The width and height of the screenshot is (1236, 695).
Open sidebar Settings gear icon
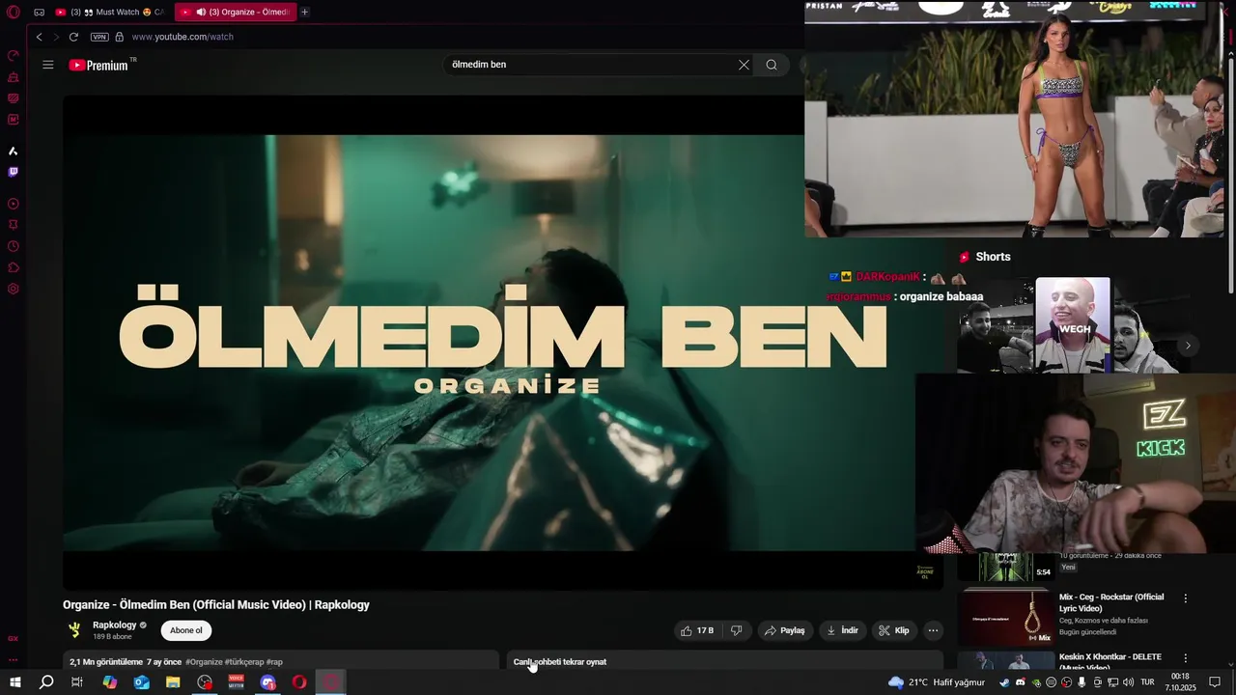point(14,289)
